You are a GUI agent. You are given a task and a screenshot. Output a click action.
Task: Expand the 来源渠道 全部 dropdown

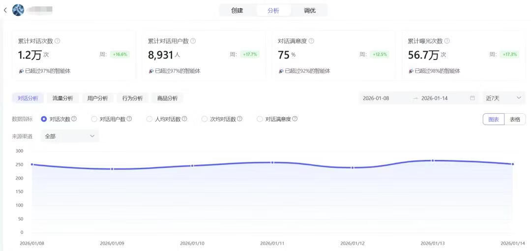point(70,136)
